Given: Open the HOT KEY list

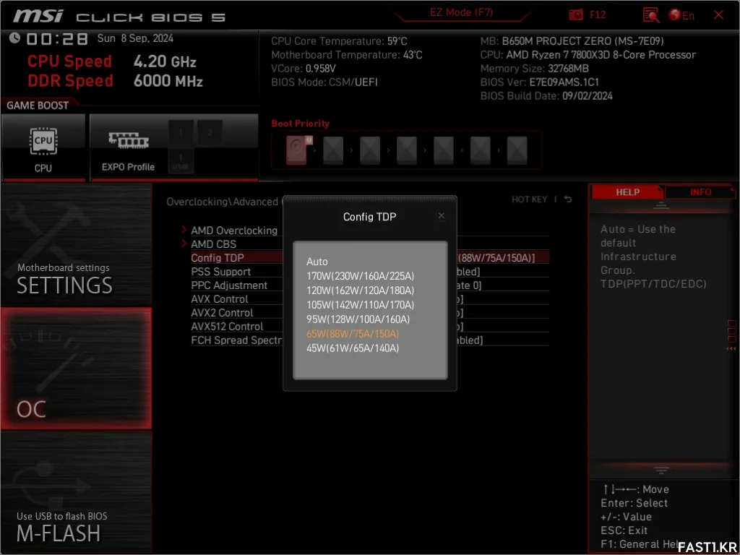Looking at the screenshot, I should pyautogui.click(x=530, y=199).
